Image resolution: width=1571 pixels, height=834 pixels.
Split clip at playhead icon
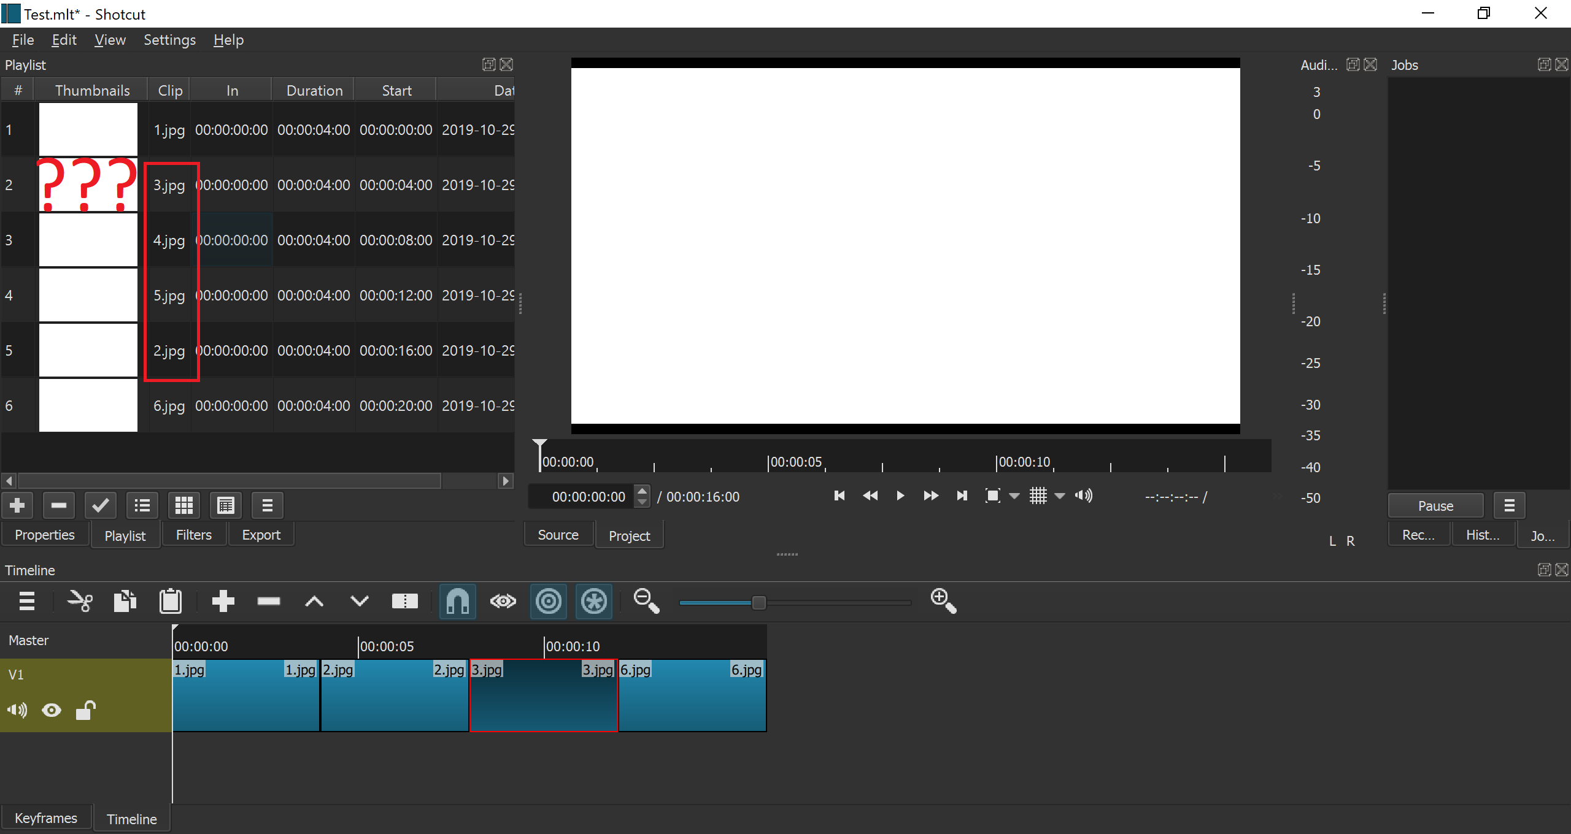tap(405, 602)
